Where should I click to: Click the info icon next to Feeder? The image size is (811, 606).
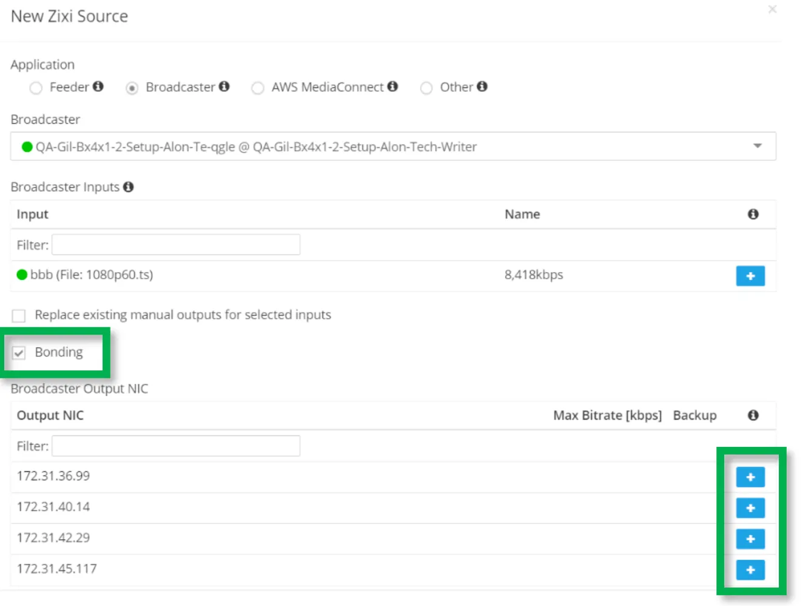click(98, 86)
